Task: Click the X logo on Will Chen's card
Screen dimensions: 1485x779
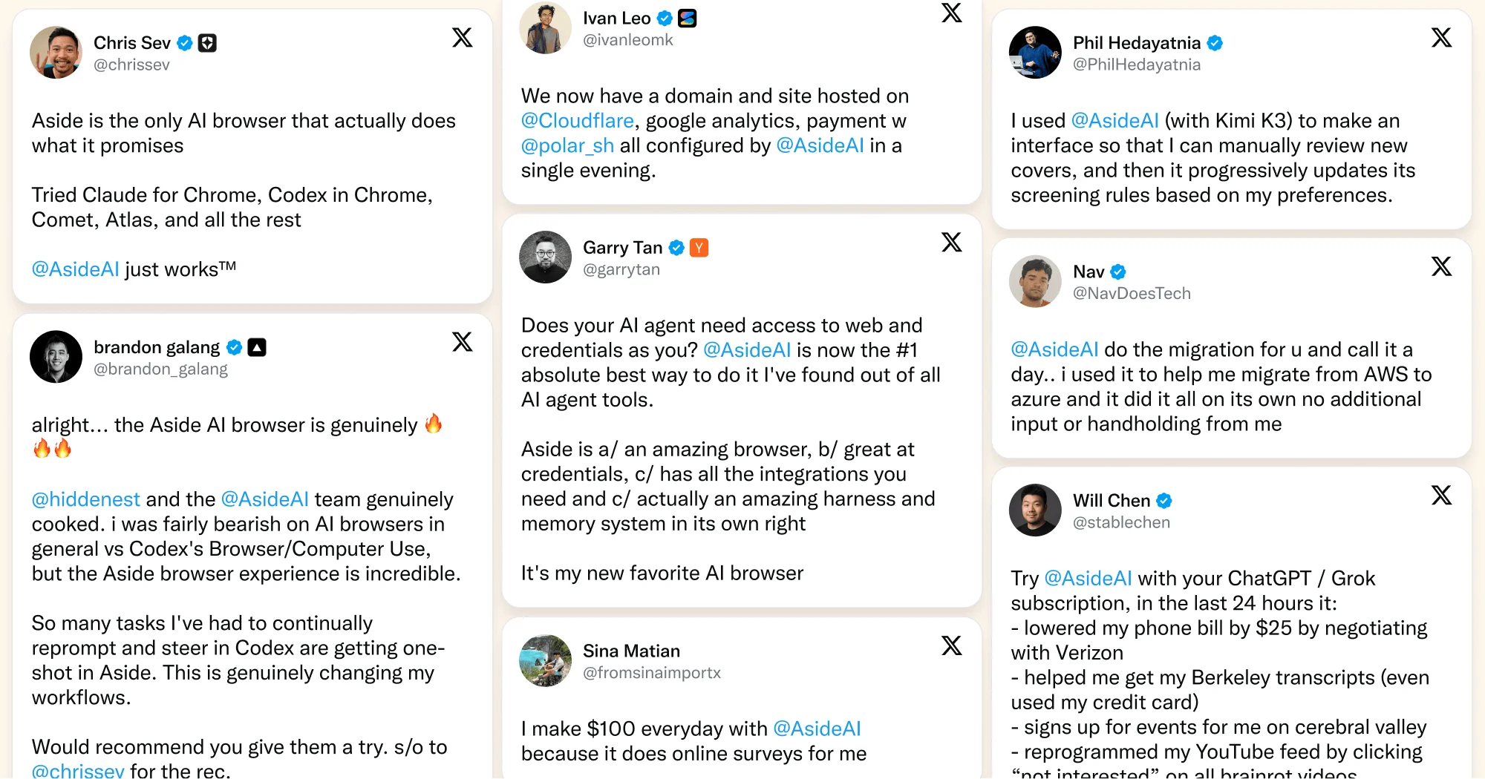Action: pyautogui.click(x=1441, y=495)
